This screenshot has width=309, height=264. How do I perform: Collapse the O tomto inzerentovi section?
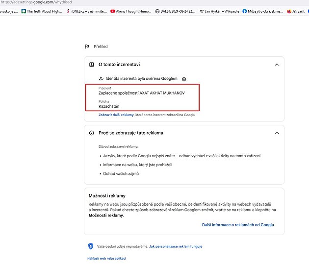coord(277,65)
